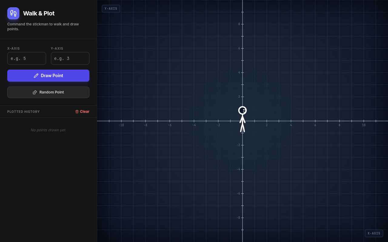Click the Plotted History heading
This screenshot has width=388, height=242.
pyautogui.click(x=23, y=112)
